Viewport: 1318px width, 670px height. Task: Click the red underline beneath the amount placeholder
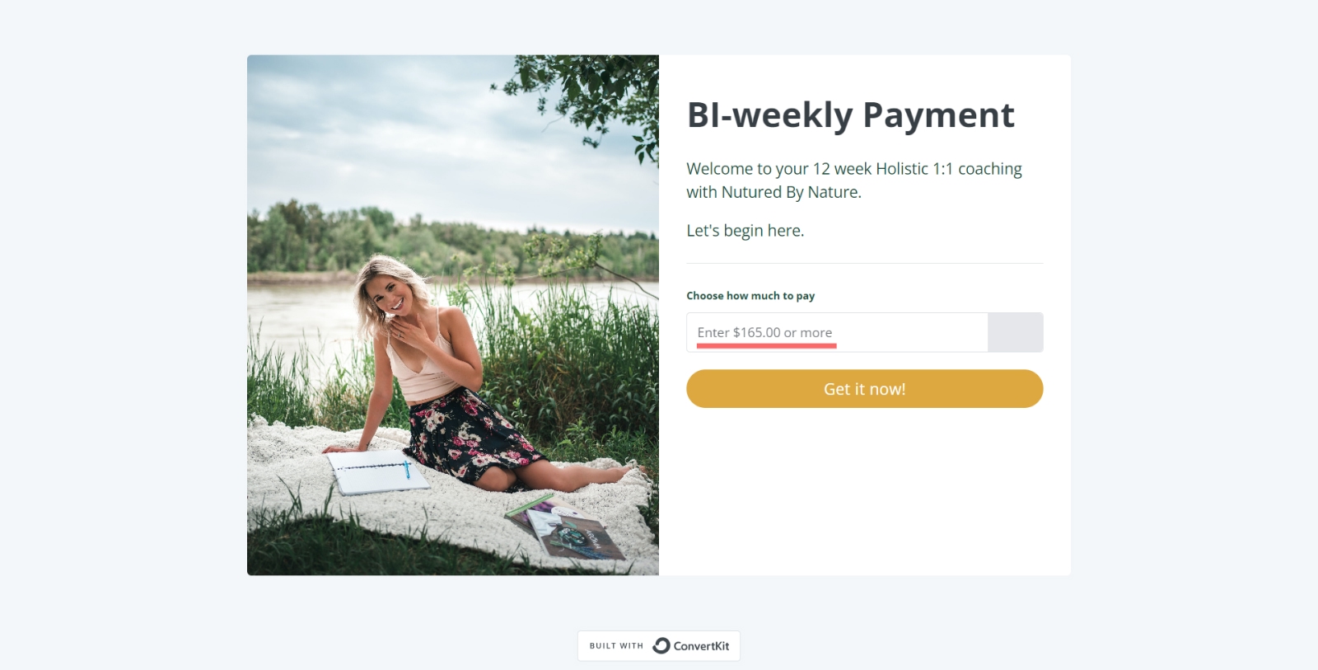766,346
